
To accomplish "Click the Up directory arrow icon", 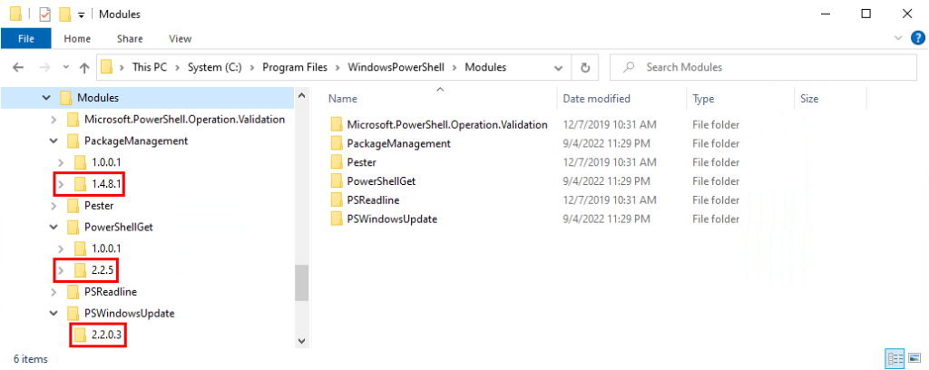I will pyautogui.click(x=84, y=67).
